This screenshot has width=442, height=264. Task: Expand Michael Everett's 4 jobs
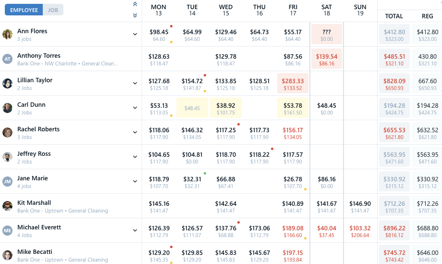(x=135, y=230)
